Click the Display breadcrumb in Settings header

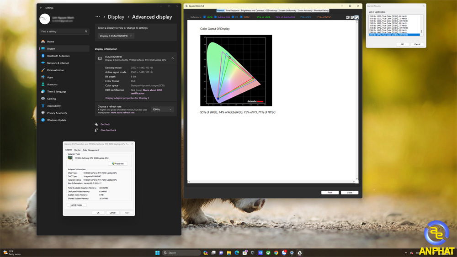116,17
